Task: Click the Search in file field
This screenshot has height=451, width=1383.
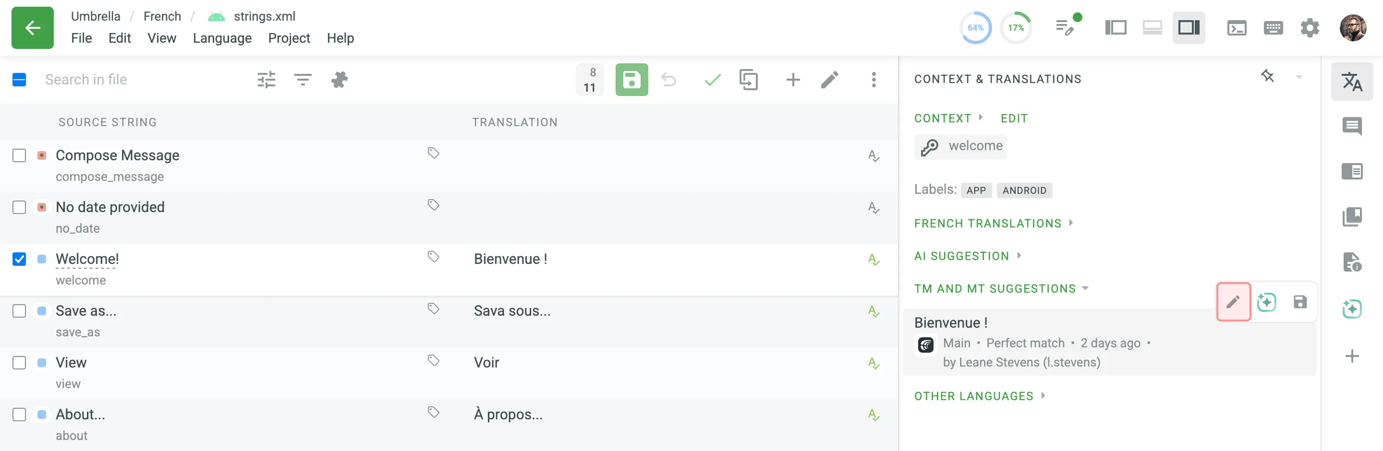Action: tap(140, 80)
